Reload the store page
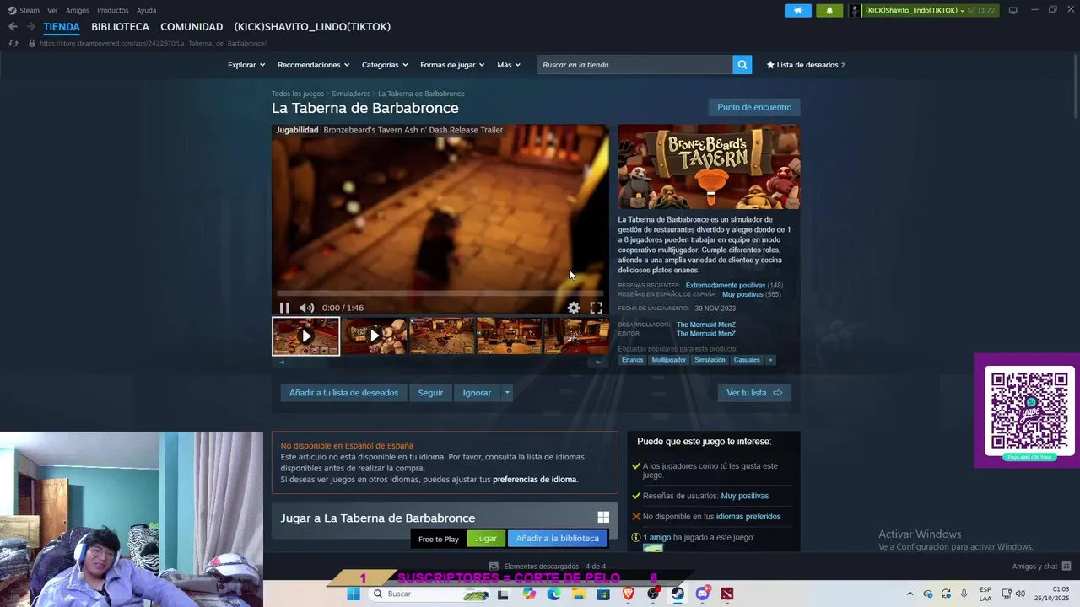The width and height of the screenshot is (1080, 607). coord(13,43)
